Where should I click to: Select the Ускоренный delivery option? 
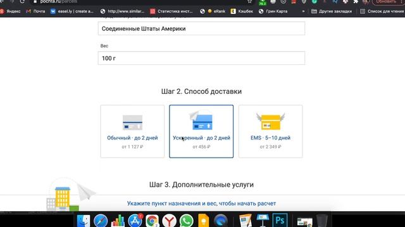pos(201,131)
